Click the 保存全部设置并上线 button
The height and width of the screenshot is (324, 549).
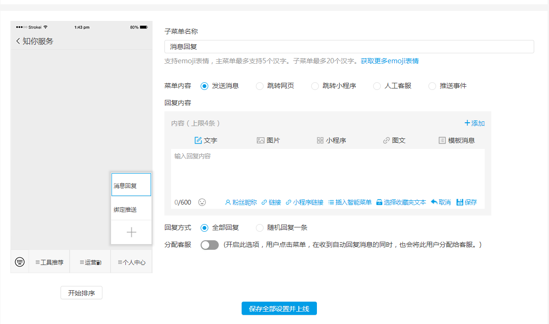coord(279,308)
